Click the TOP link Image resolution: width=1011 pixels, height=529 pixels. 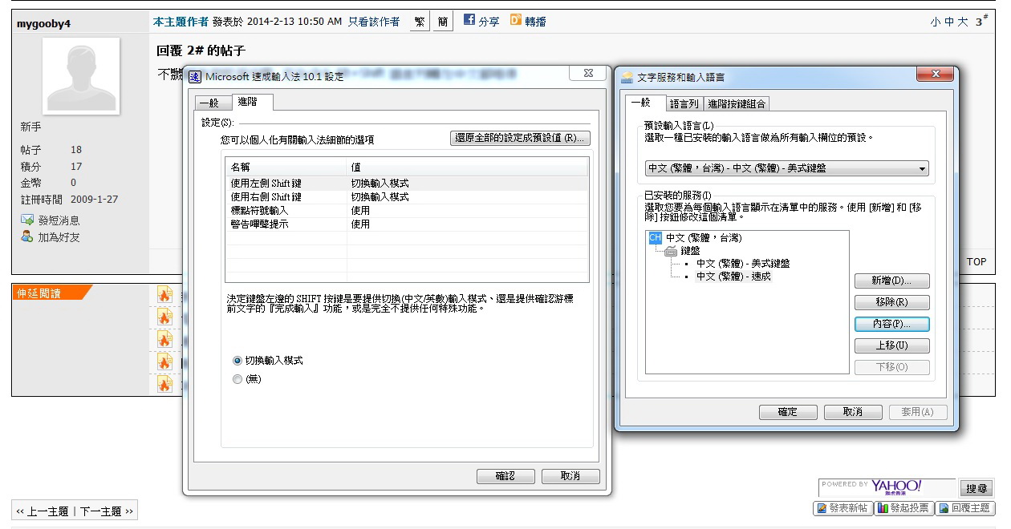976,262
